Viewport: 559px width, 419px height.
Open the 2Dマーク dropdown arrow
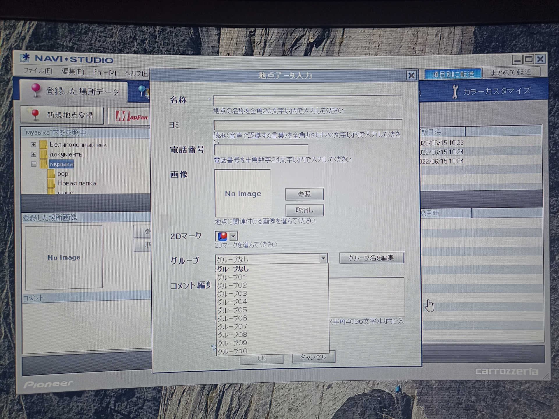click(x=233, y=236)
